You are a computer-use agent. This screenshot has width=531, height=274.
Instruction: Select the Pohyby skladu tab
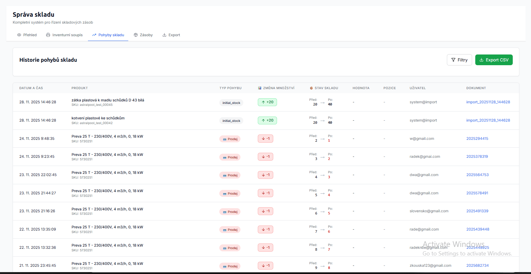pos(108,35)
